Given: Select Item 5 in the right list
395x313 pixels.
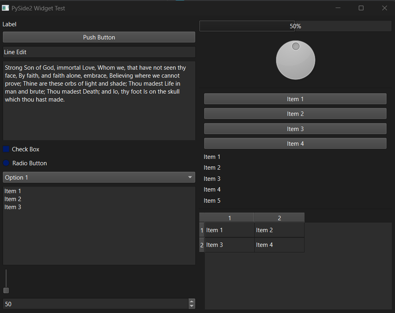Looking at the screenshot, I should [212, 200].
